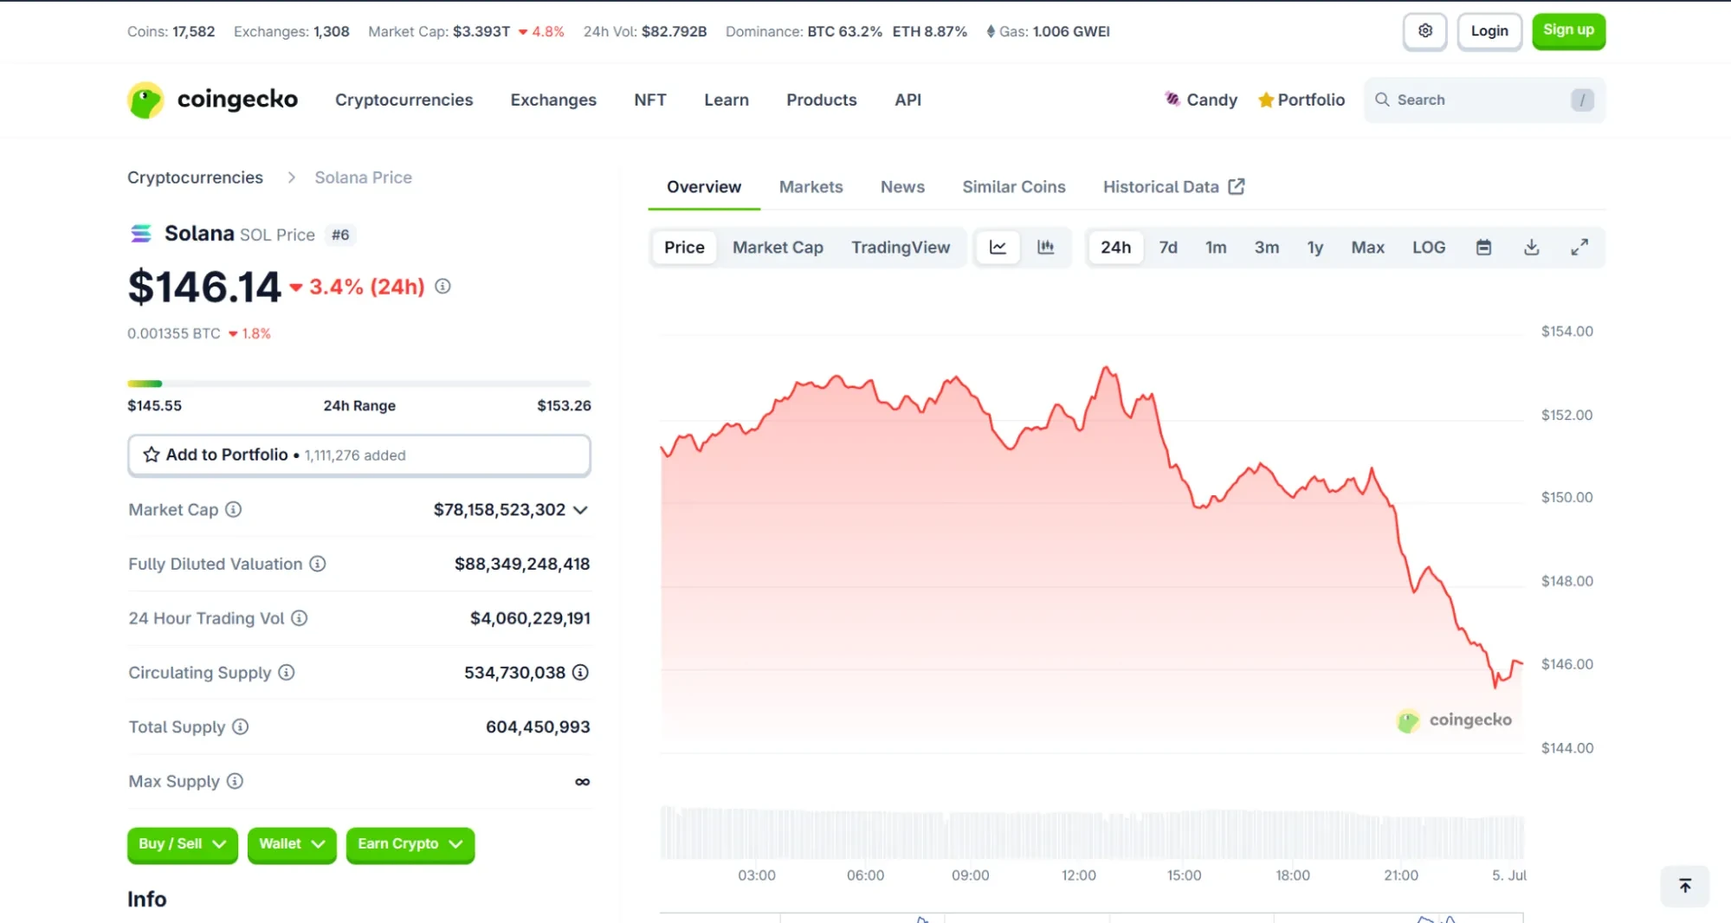Switch to line chart view icon
This screenshot has width=1731, height=923.
tap(998, 248)
